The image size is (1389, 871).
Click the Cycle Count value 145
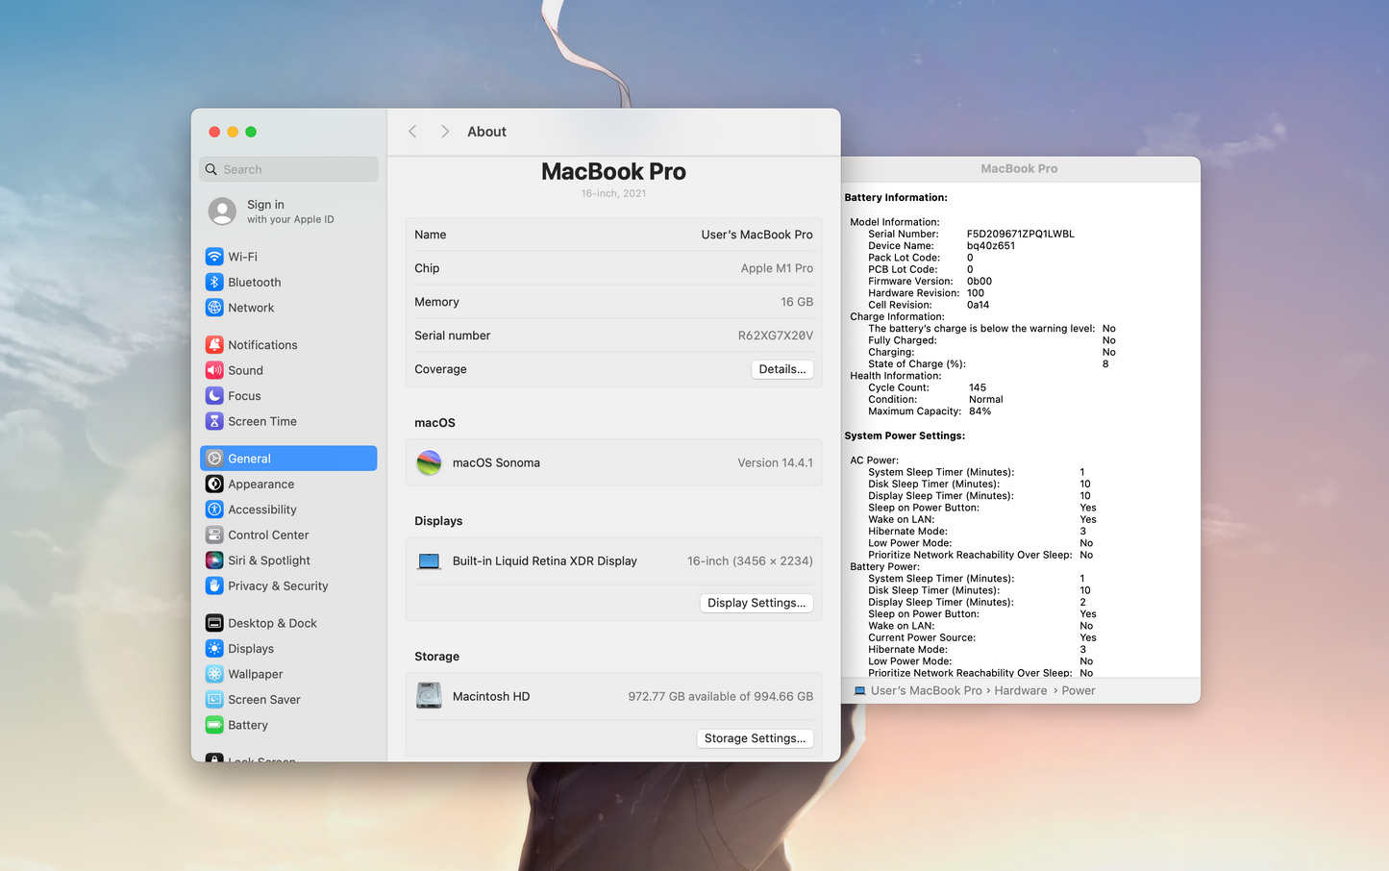point(978,387)
